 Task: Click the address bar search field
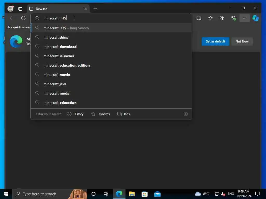[111, 18]
